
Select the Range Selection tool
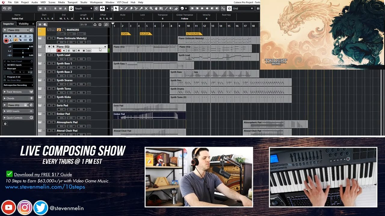click(x=121, y=8)
